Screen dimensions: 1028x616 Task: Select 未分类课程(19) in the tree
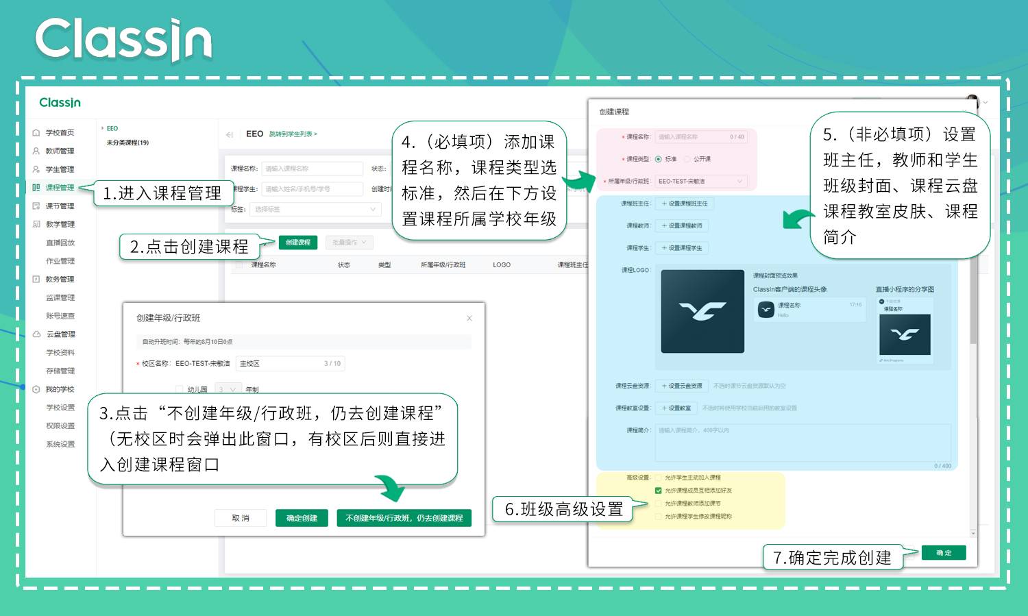point(127,143)
